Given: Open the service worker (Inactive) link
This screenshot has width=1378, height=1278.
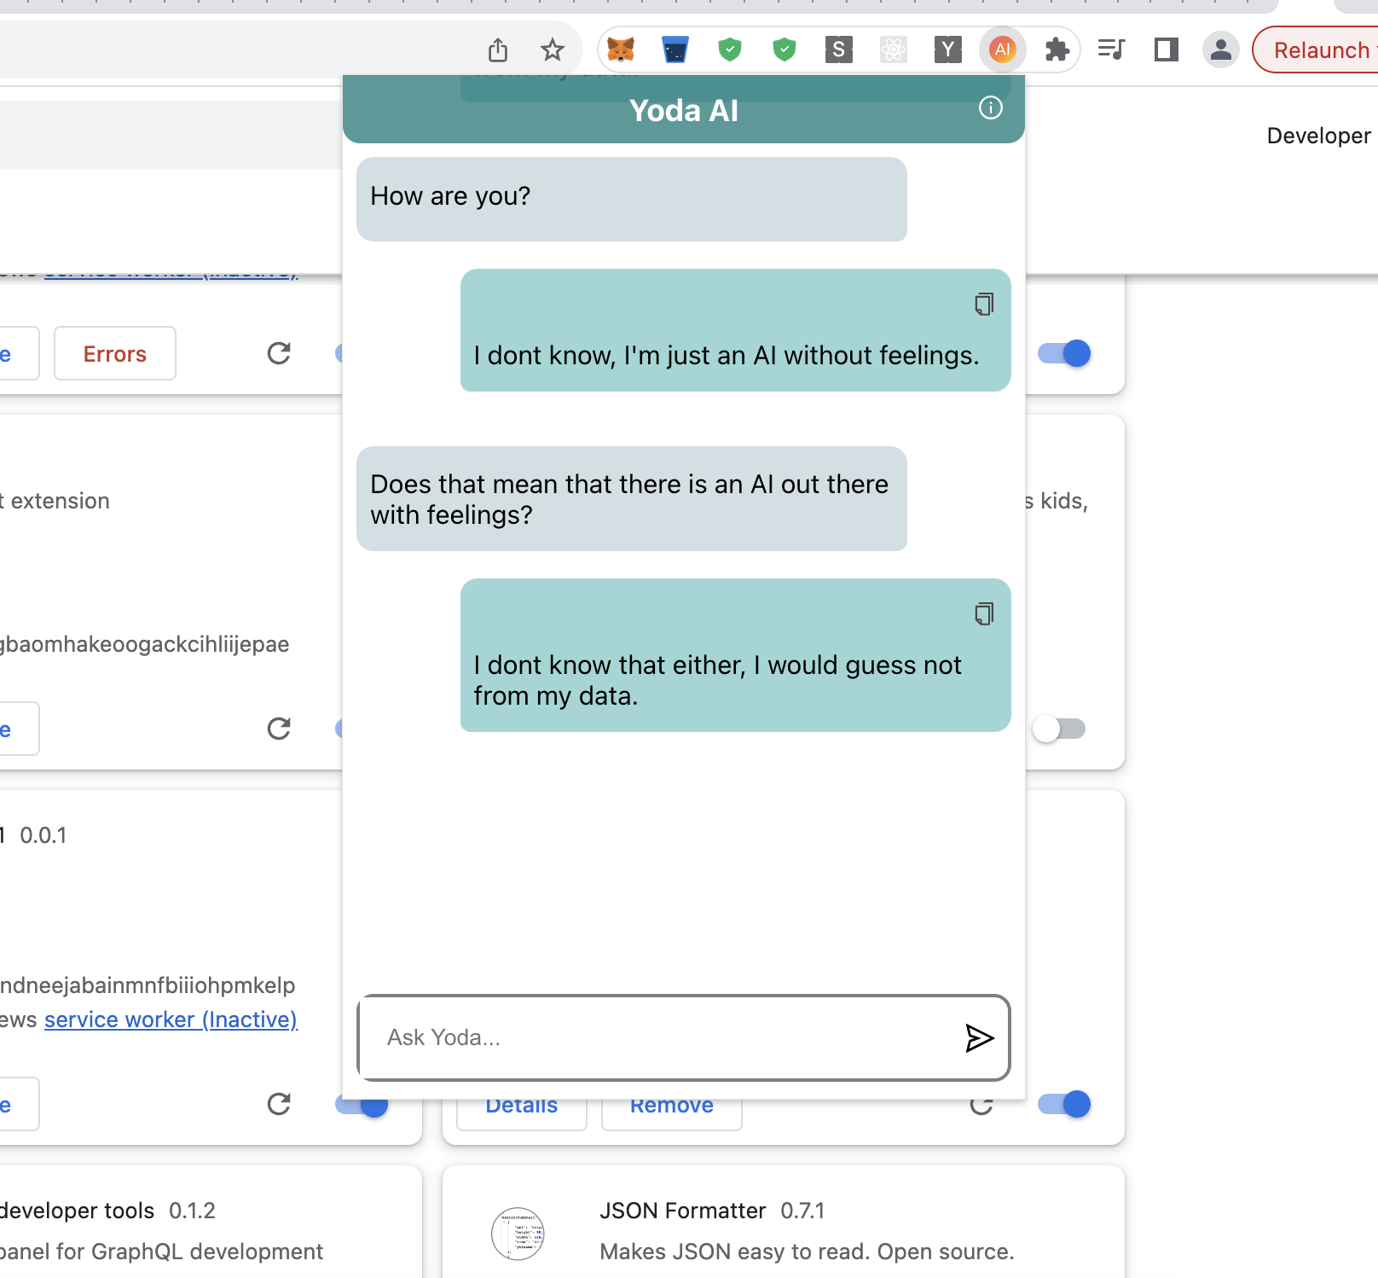Looking at the screenshot, I should tap(171, 1019).
